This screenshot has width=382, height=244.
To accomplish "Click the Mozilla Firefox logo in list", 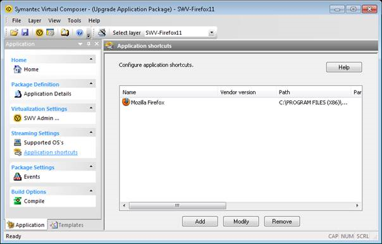I will pos(126,102).
